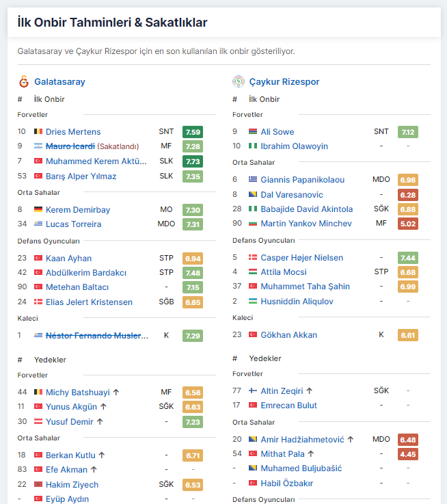Screen dimensions: 447x504
Task: Click the Uruguay flag next to Lucas Torreira
Action: tap(38, 224)
